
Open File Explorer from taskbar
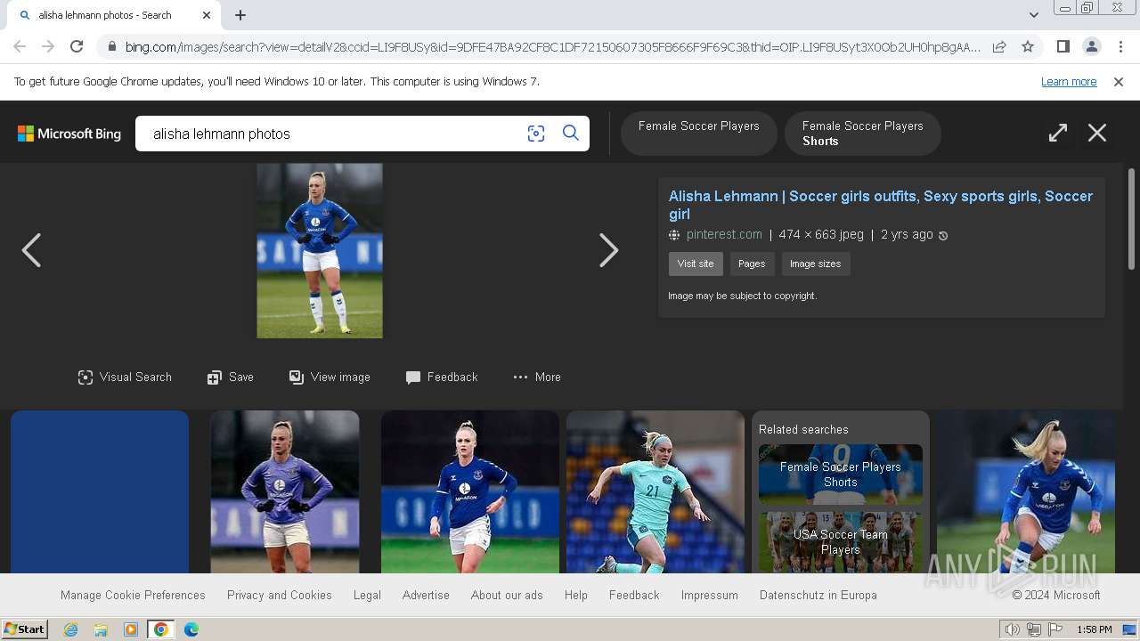pos(101,629)
